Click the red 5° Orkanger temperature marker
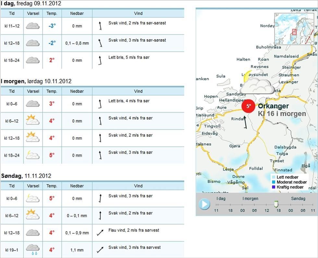Viewport: 318px width, 258px height. click(x=248, y=106)
